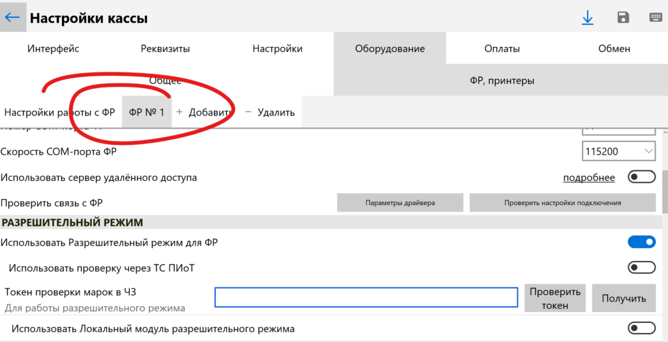This screenshot has height=342, width=668.
Task: Open the Интерфейс tab
Action: point(53,48)
